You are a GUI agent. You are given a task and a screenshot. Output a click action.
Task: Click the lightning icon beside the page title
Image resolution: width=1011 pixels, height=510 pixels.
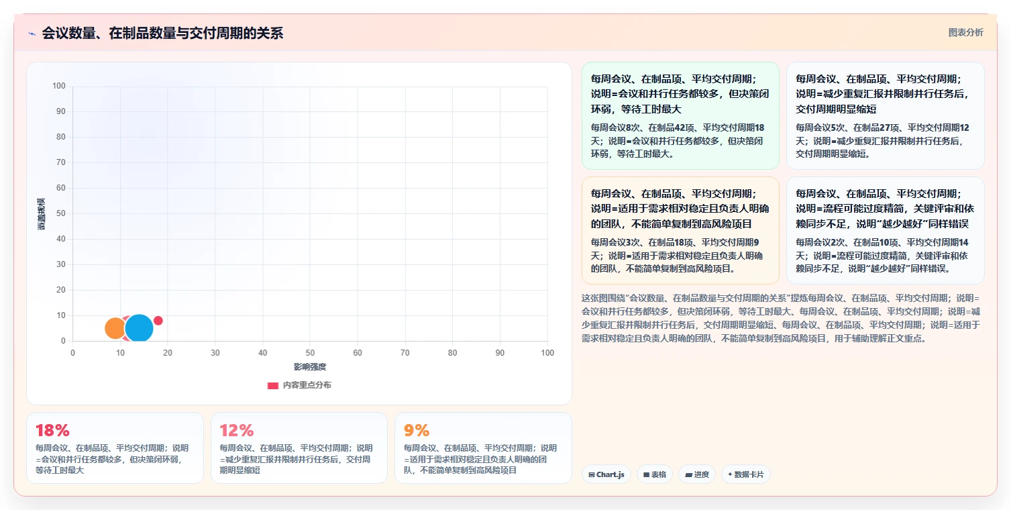pyautogui.click(x=32, y=34)
